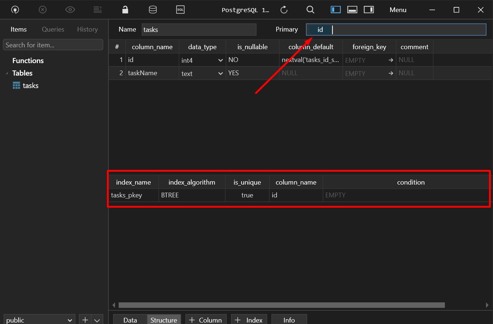Click the horizontal scrollbar left arrow
This screenshot has width=493, height=324.
114,305
